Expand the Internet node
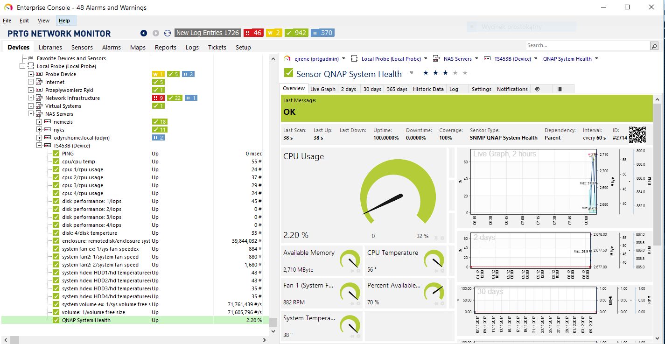665x344 pixels. [31, 82]
